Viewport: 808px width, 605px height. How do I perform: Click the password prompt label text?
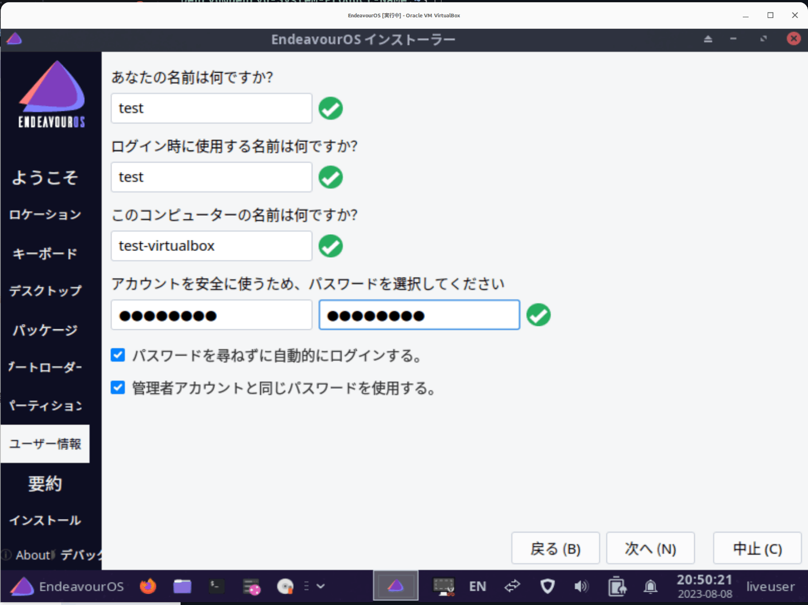coord(308,283)
